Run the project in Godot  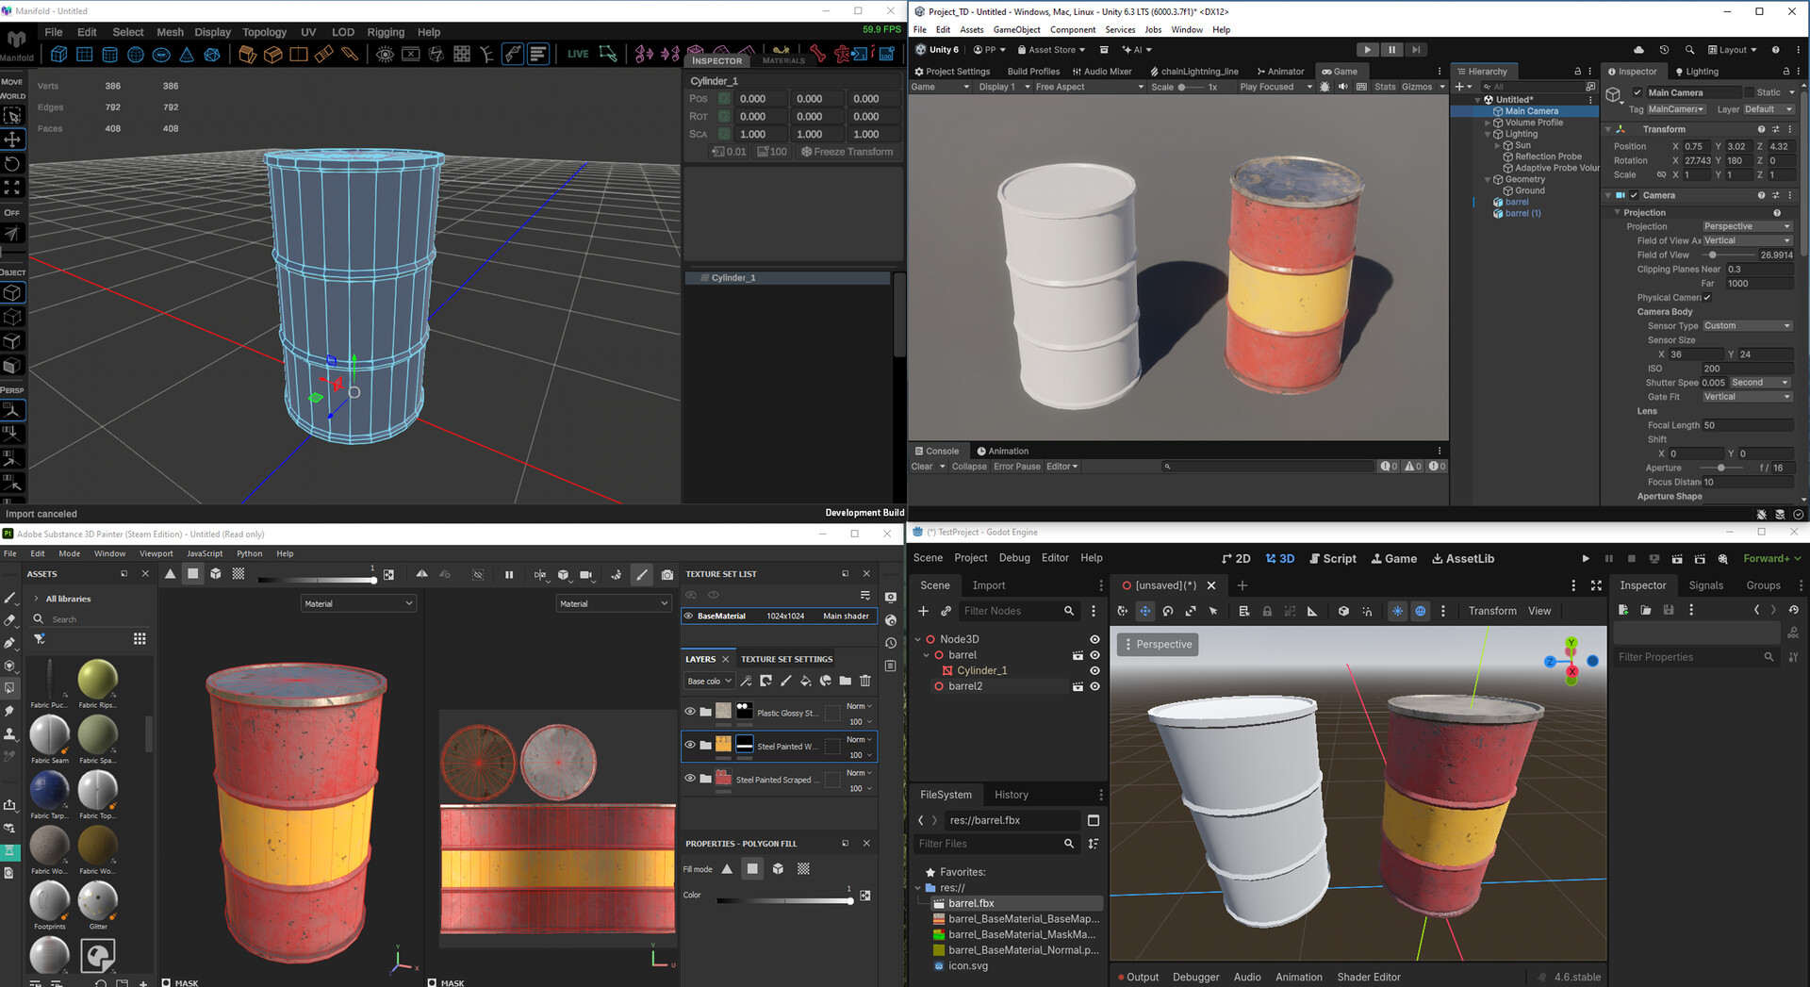(1586, 558)
